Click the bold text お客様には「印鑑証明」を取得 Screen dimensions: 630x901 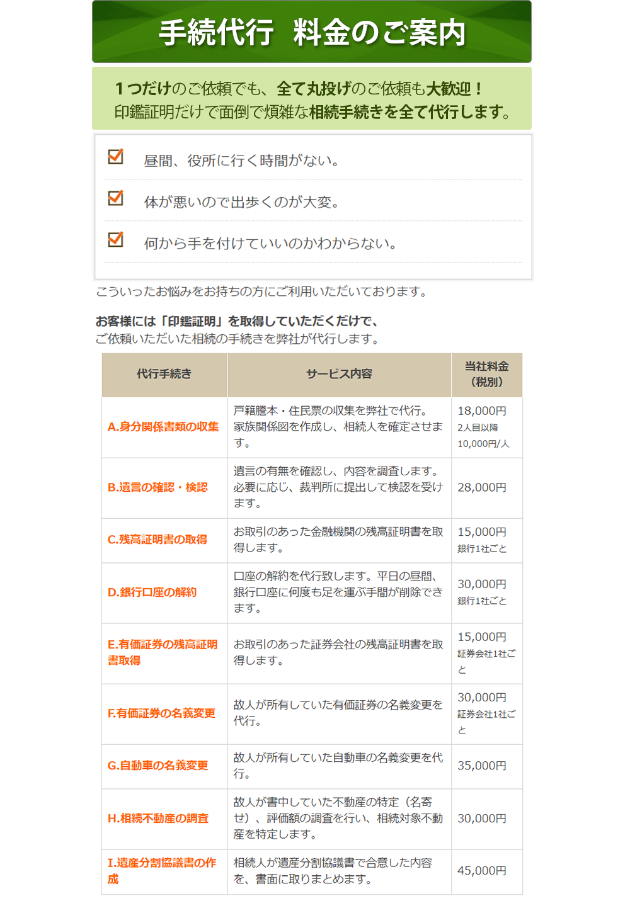pos(237,322)
